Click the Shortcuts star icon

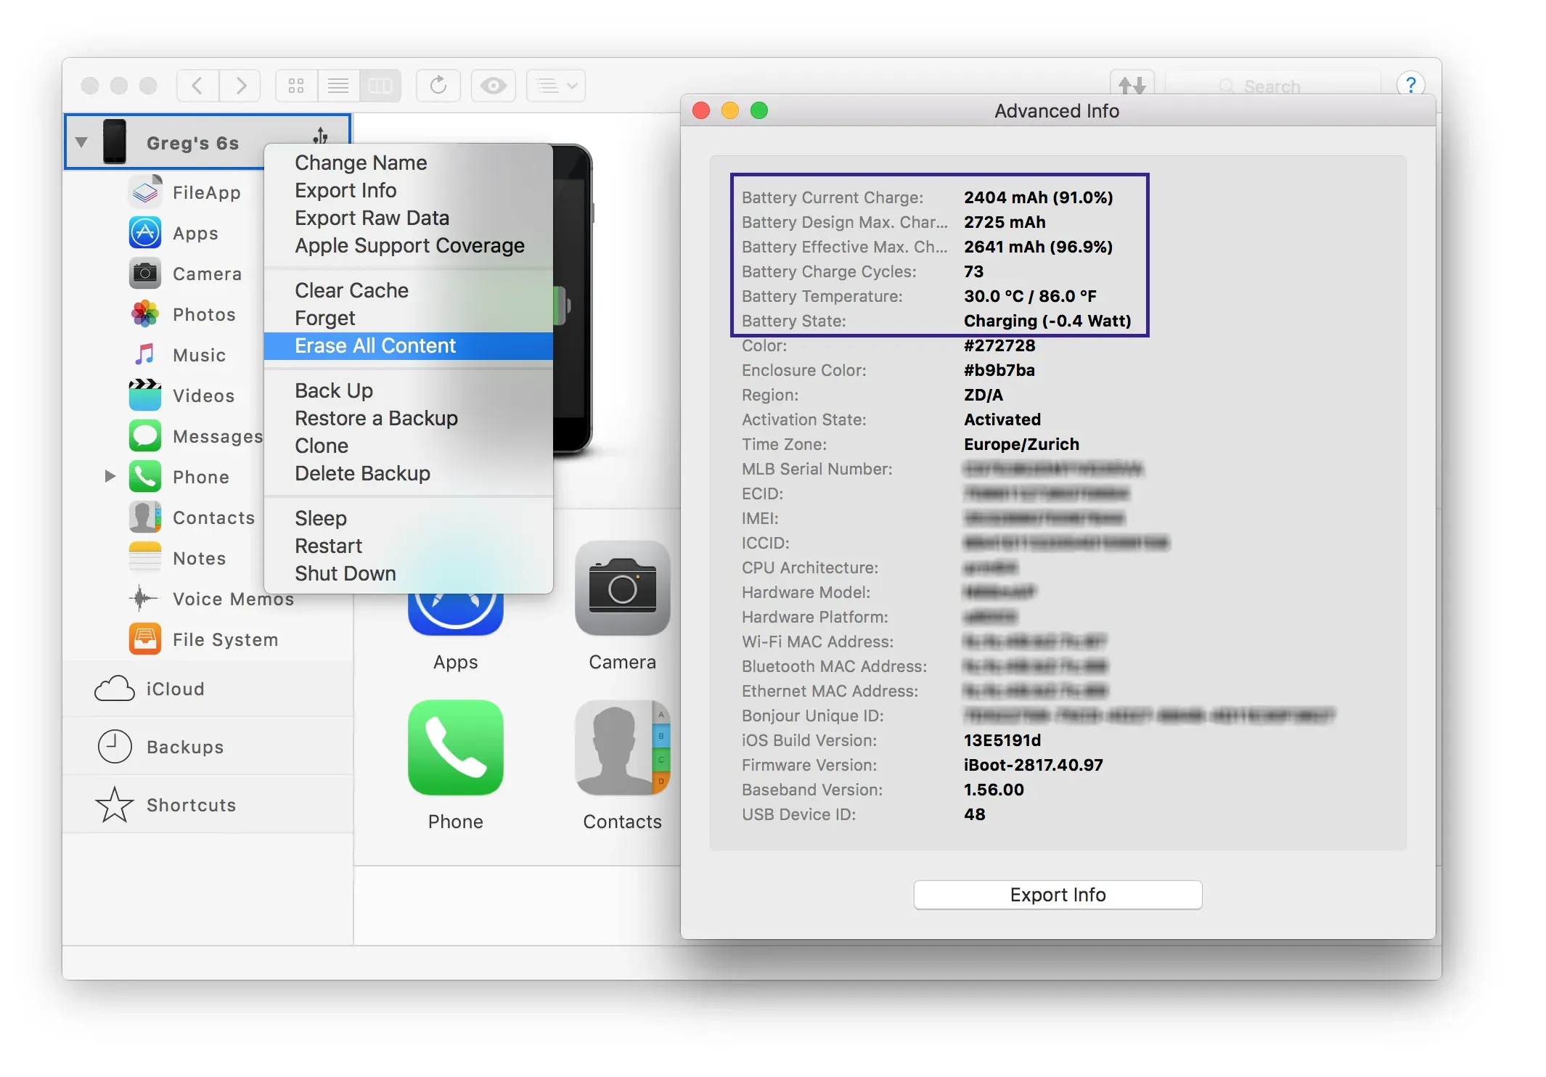pyautogui.click(x=115, y=805)
